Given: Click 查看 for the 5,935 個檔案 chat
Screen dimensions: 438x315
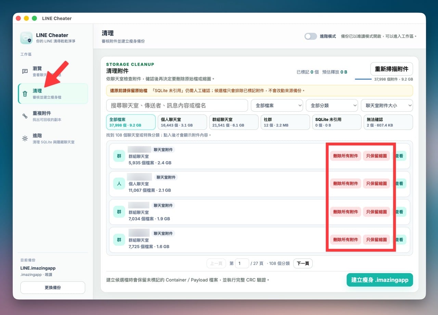Looking at the screenshot, I should click(x=399, y=156).
